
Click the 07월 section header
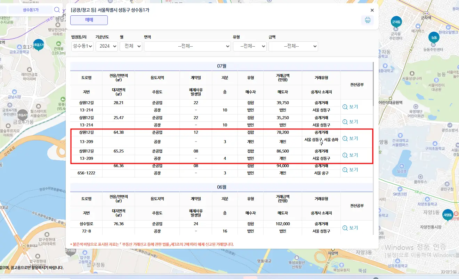coord(221,66)
